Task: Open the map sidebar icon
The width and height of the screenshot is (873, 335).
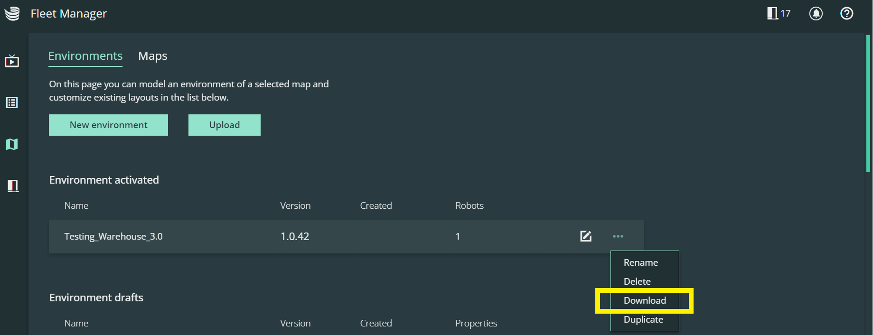Action: pos(12,144)
